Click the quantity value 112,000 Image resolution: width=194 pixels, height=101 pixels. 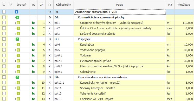[x=188, y=23]
